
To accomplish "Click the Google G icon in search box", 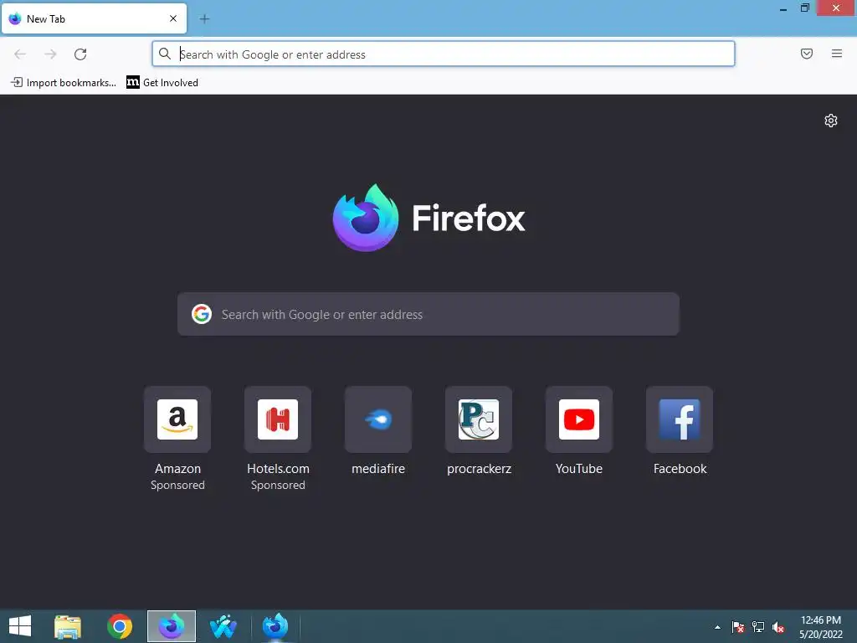I will pyautogui.click(x=202, y=315).
